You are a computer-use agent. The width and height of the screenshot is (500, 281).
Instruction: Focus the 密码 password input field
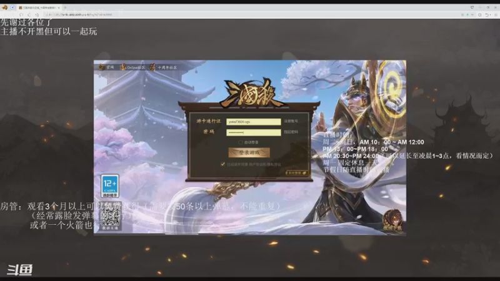254,132
